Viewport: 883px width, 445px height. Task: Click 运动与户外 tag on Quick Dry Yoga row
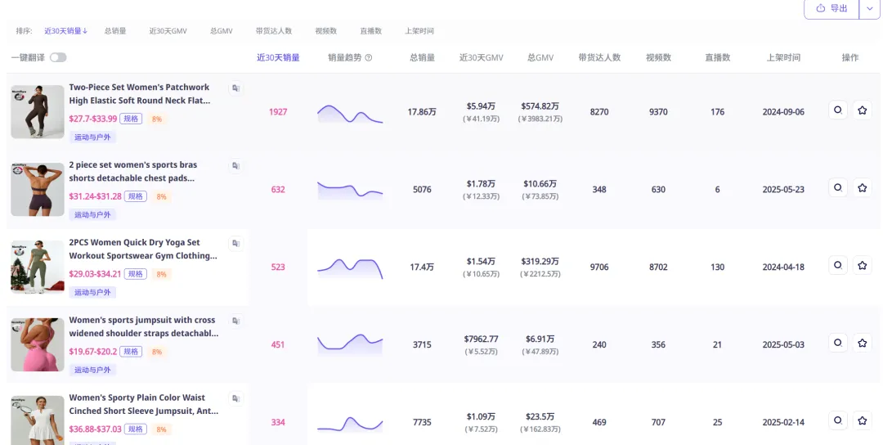(x=93, y=292)
